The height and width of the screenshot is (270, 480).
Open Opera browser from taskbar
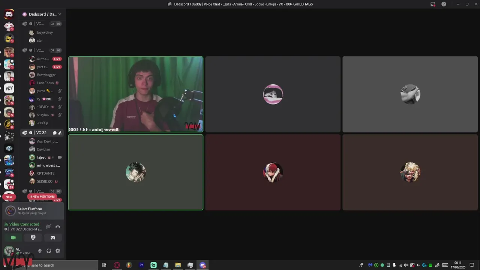tap(117, 265)
